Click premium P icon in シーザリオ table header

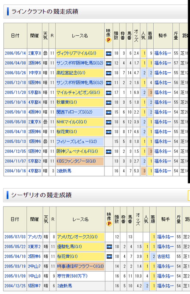click(x=109, y=223)
